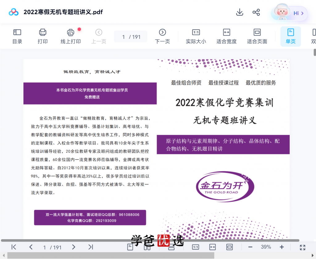Click the text 最佳授课过程
Viewport: 316px width, 259px height.
(x=223, y=83)
